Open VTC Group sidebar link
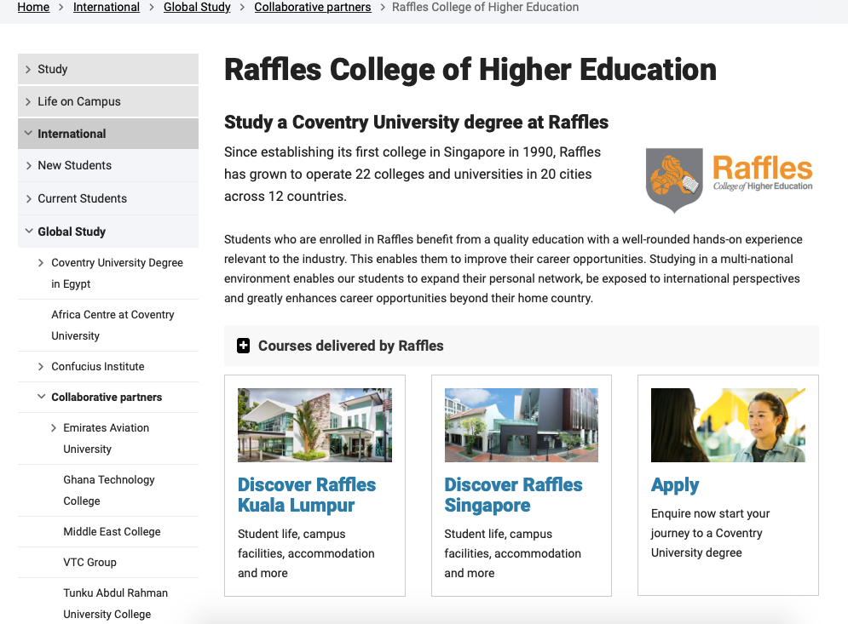 (89, 563)
